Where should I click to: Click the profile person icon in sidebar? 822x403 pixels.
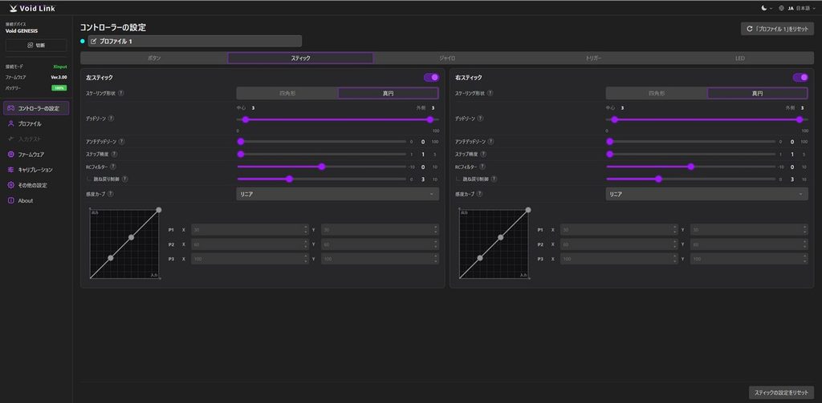11,124
